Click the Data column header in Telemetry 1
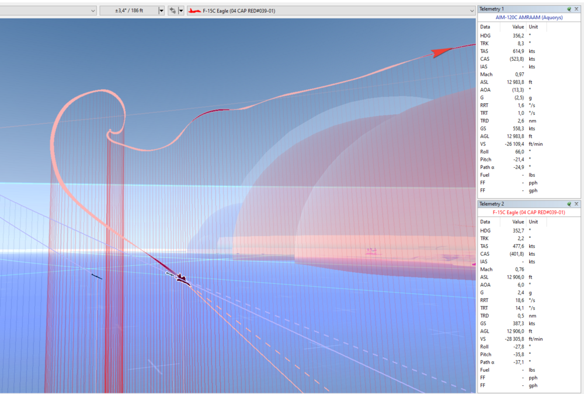Image resolution: width=584 pixels, height=394 pixels. click(485, 27)
